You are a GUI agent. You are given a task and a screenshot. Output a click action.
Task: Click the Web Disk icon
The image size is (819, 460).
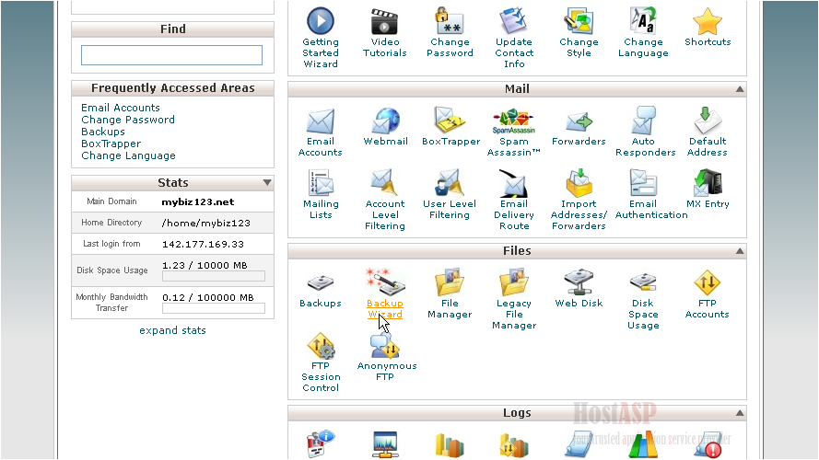(x=579, y=283)
